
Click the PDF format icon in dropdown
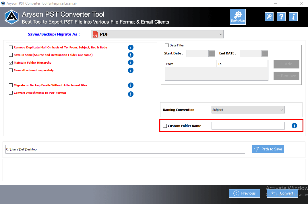coord(95,34)
